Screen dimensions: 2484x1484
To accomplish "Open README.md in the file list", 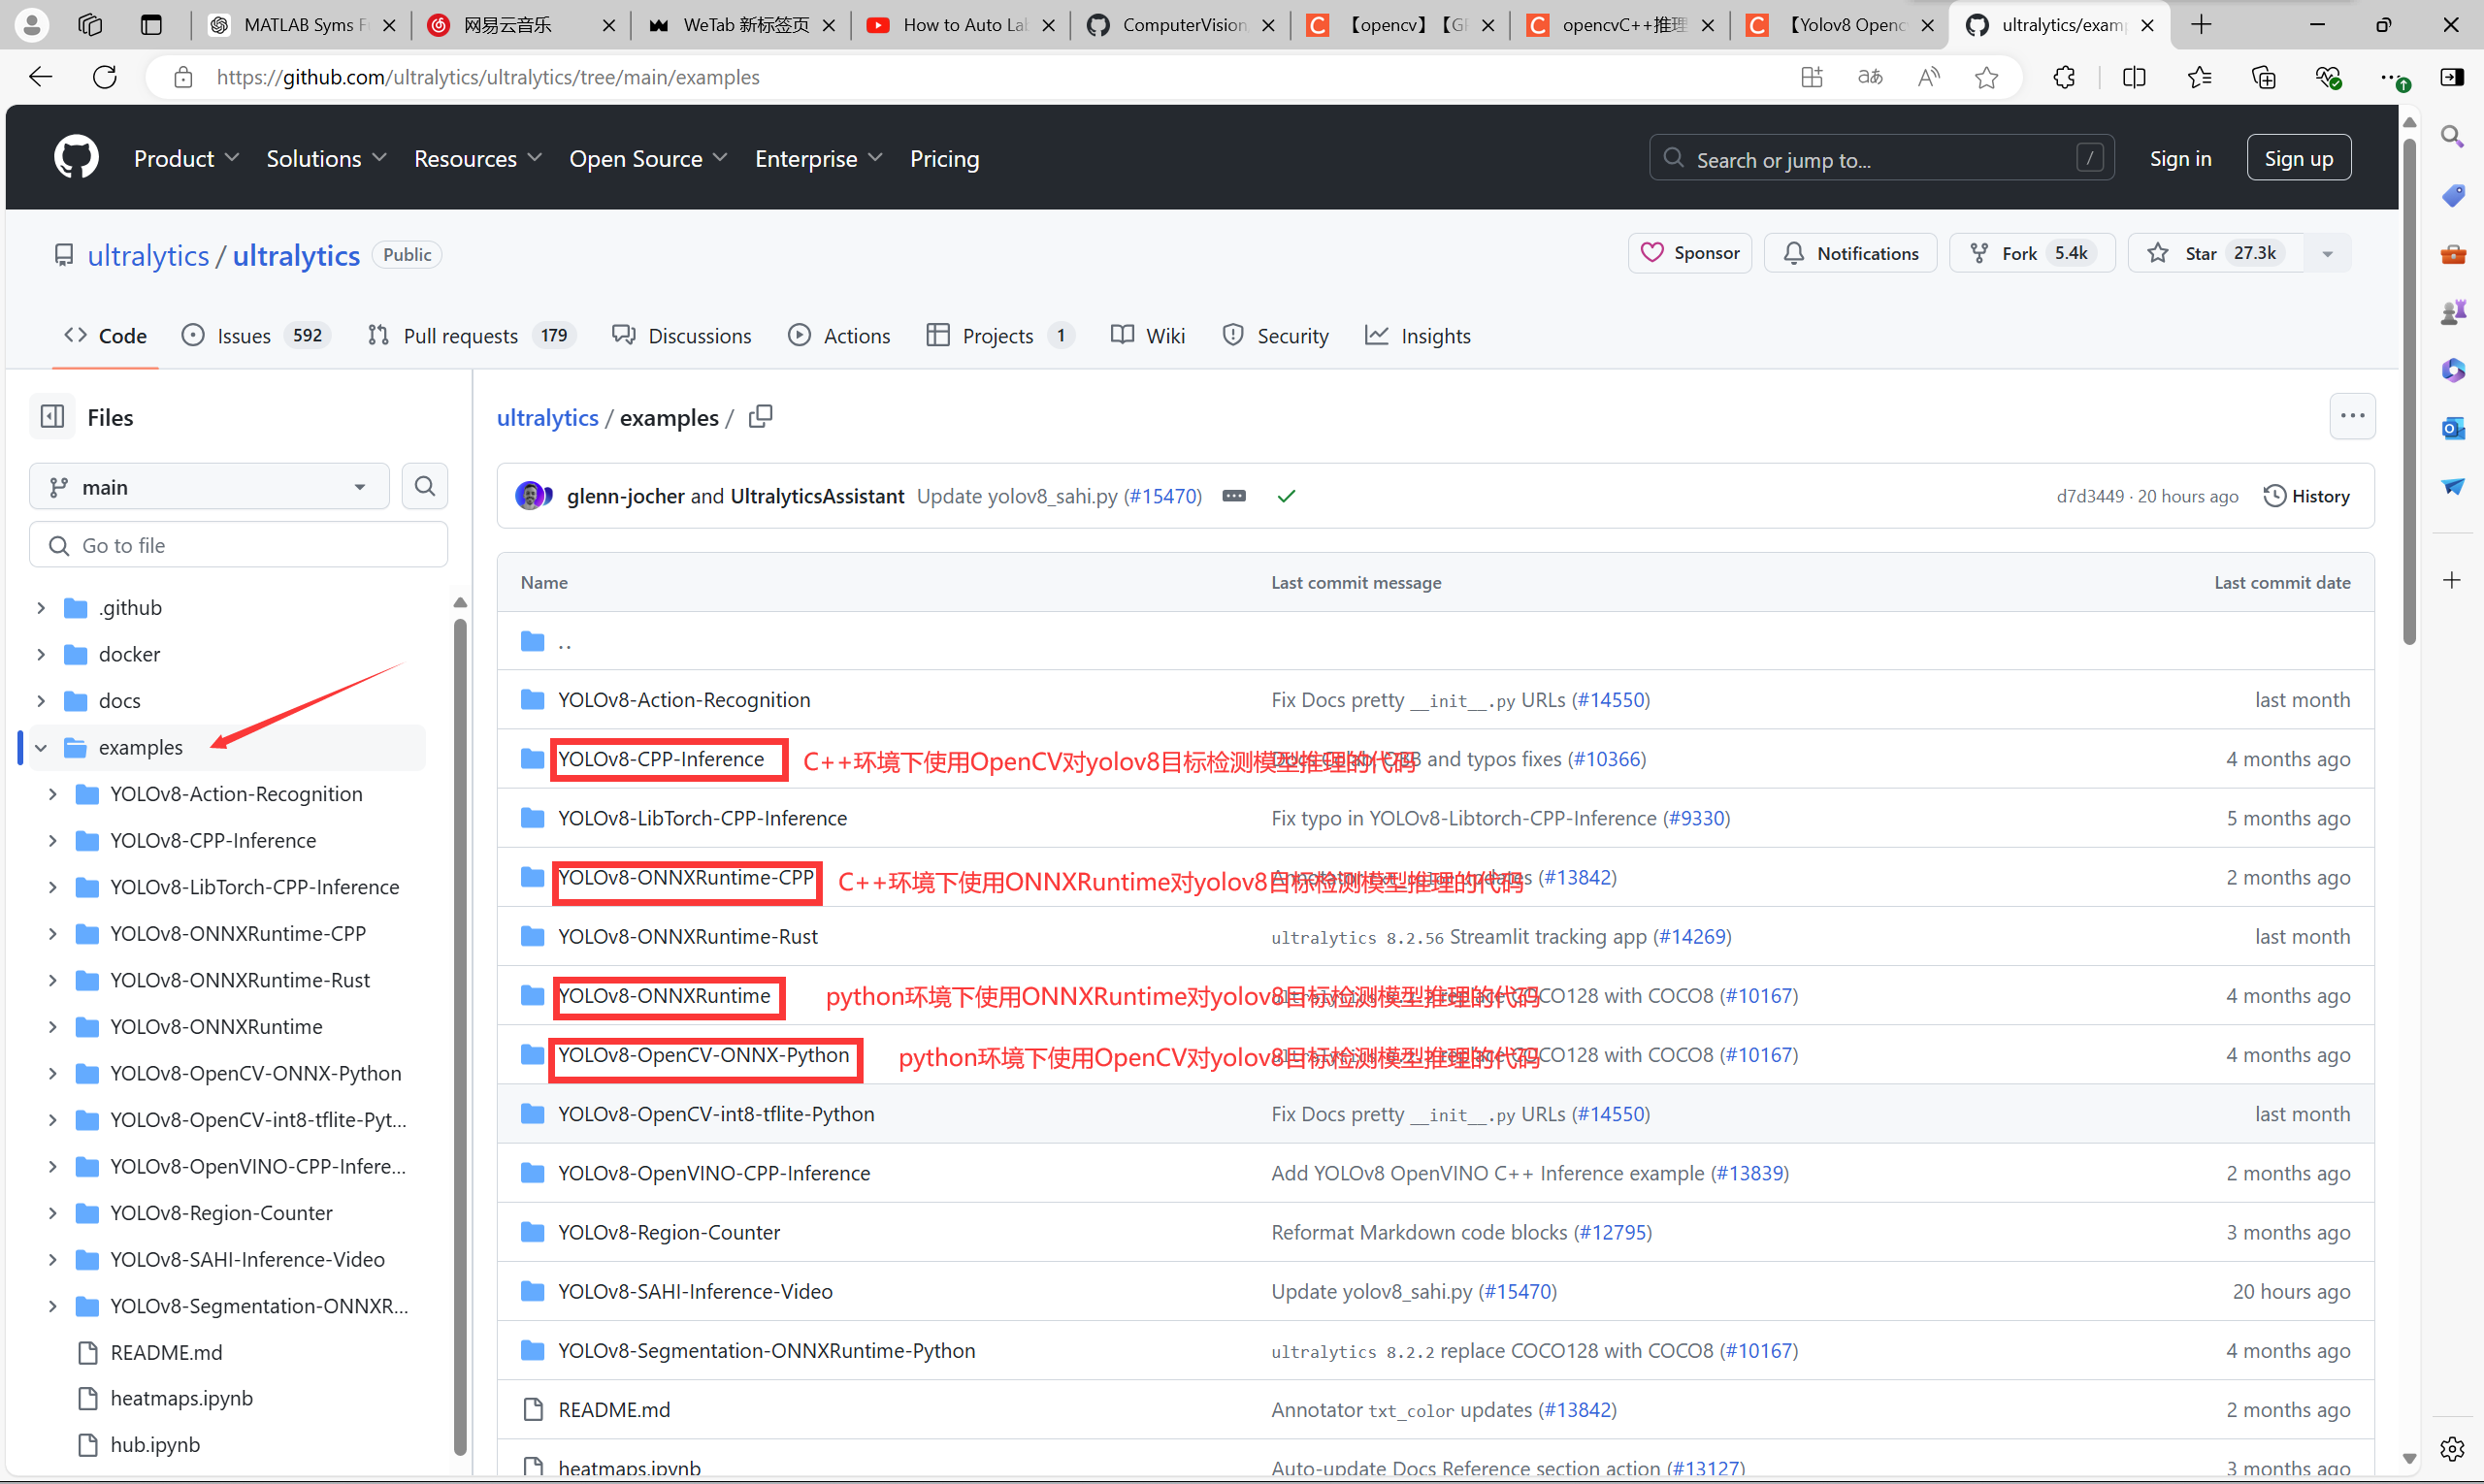I will 613,1410.
